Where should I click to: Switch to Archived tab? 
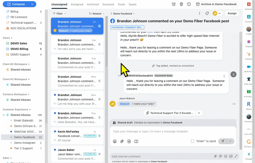(93, 4)
